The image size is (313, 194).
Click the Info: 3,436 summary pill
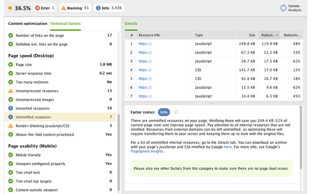(109, 8)
